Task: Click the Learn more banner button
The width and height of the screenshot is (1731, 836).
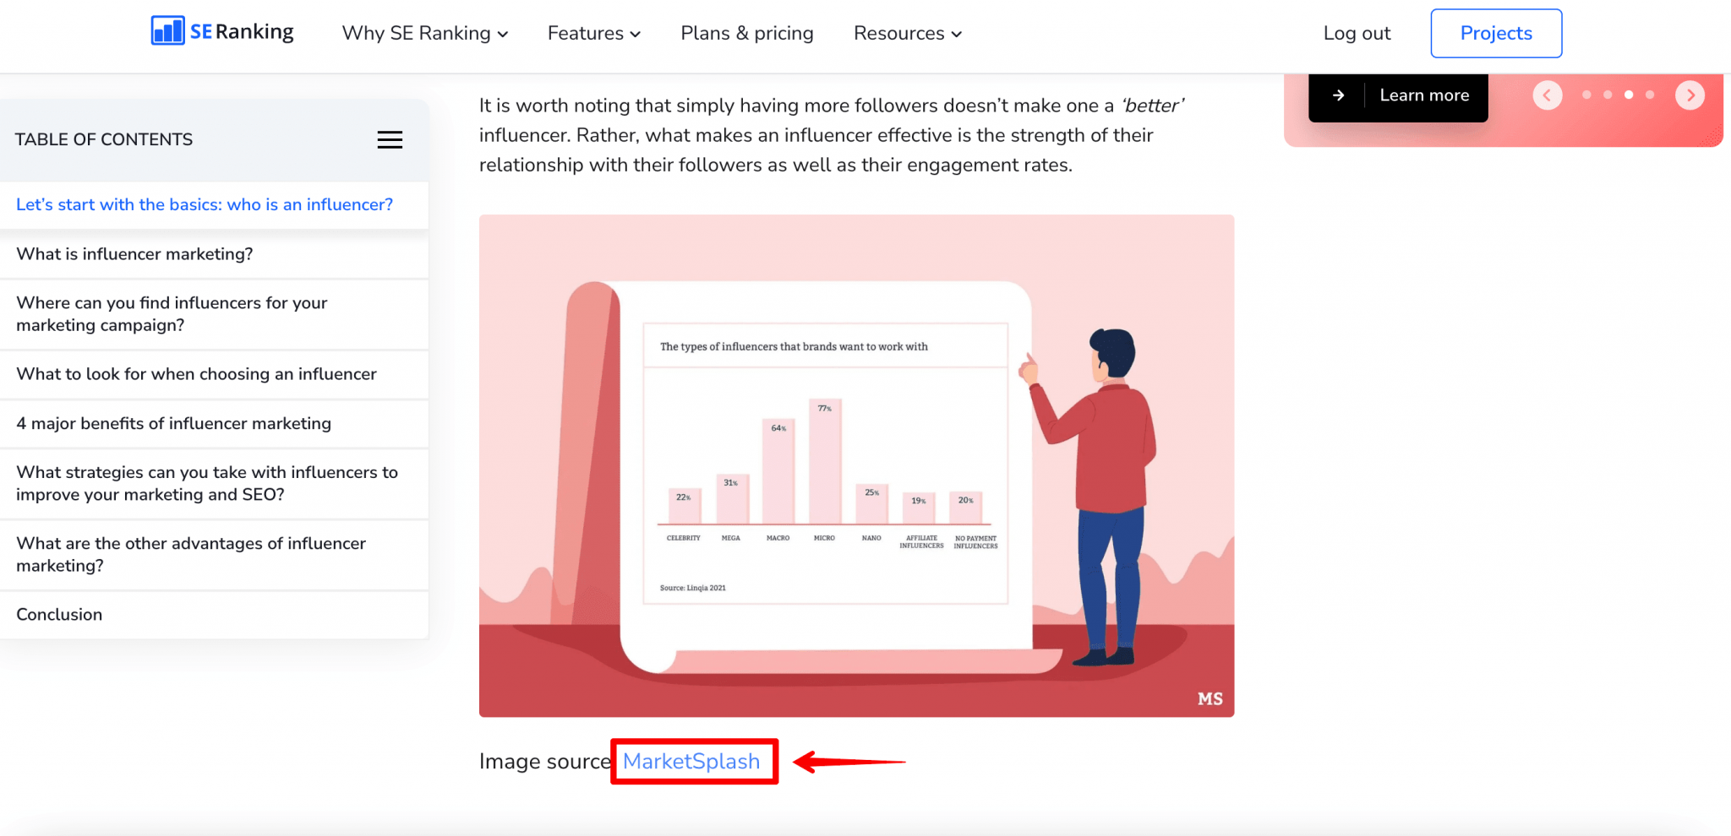Action: [x=1424, y=95]
